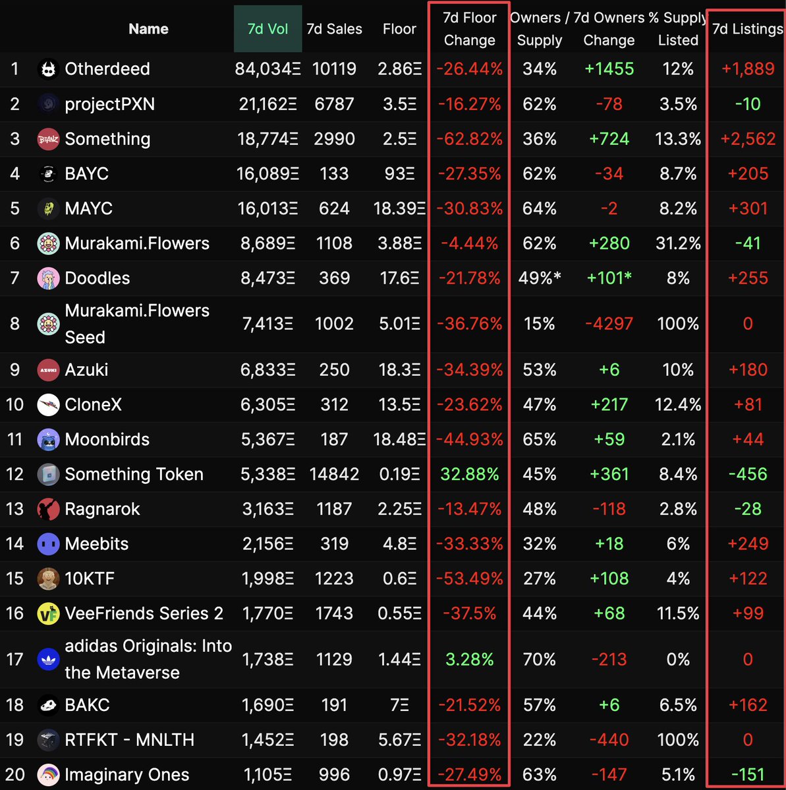Screen dimensions: 786x790
Task: Open the projectPXN collection name
Action: click(110, 104)
